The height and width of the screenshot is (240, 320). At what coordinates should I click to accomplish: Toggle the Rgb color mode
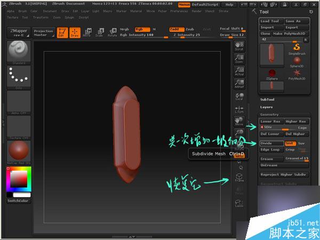point(142,29)
